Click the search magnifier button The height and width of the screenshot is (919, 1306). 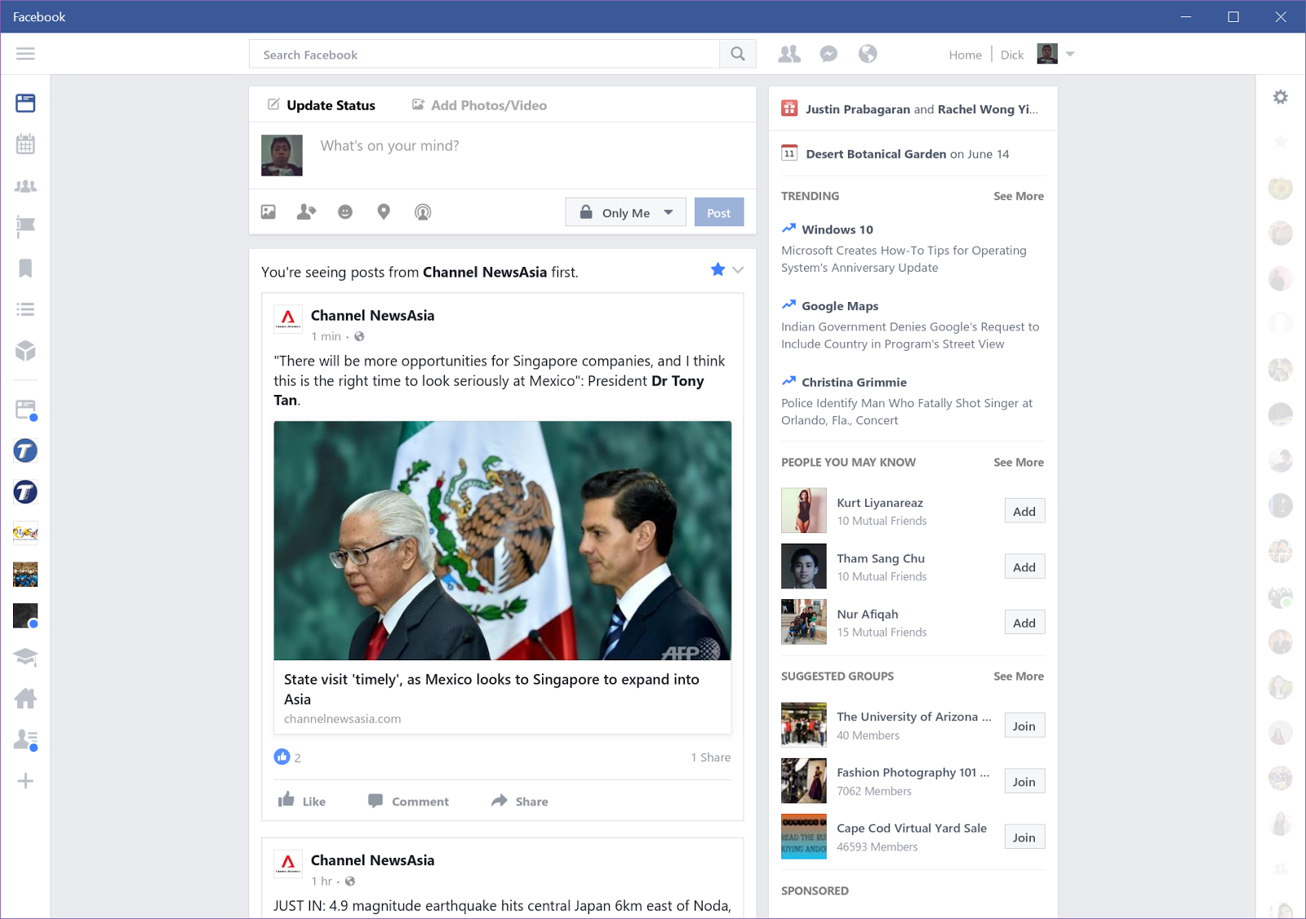738,54
